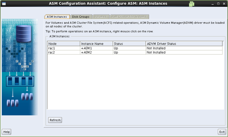The width and height of the screenshot is (228, 137).
Task: Click the window menu icon in title bar
Action: [4, 4]
